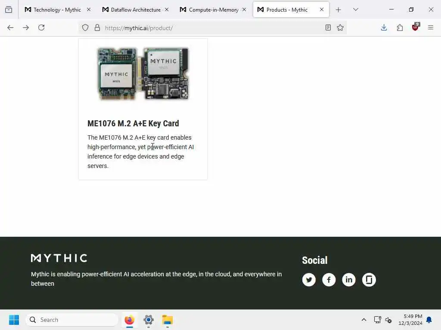Screen dimensions: 441x330
Task: Click the ME1076 card description text
Action: tap(141, 152)
